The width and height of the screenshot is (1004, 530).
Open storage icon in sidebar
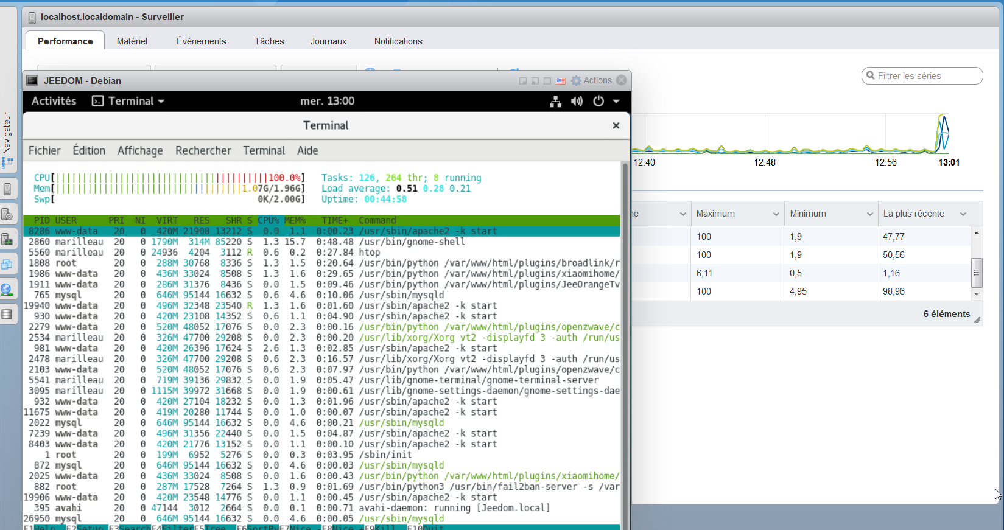click(7, 314)
